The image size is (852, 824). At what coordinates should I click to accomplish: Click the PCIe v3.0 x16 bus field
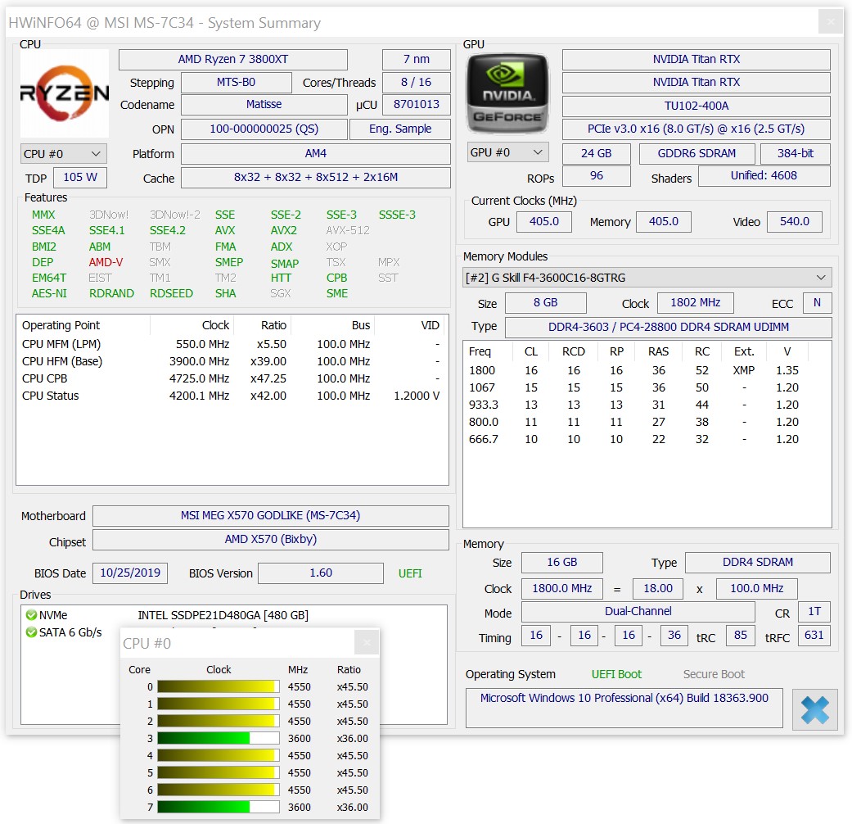[696, 129]
